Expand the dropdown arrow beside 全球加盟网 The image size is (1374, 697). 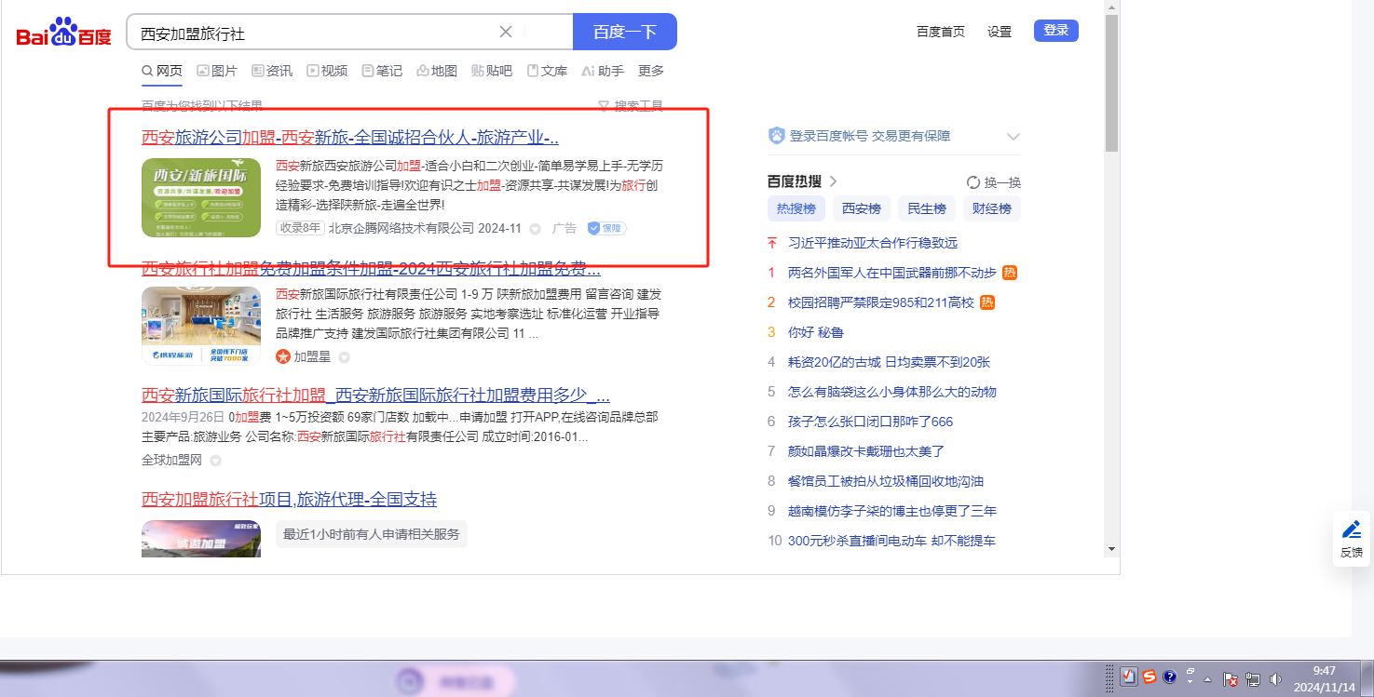point(215,461)
